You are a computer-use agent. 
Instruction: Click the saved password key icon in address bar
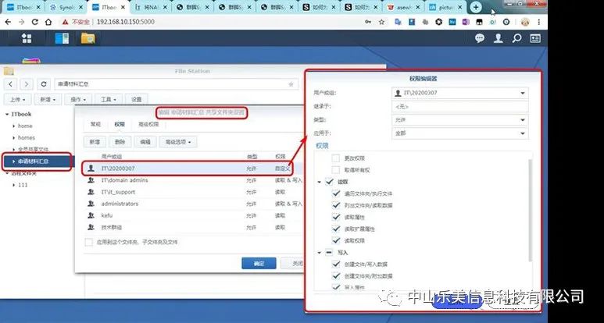coord(368,22)
